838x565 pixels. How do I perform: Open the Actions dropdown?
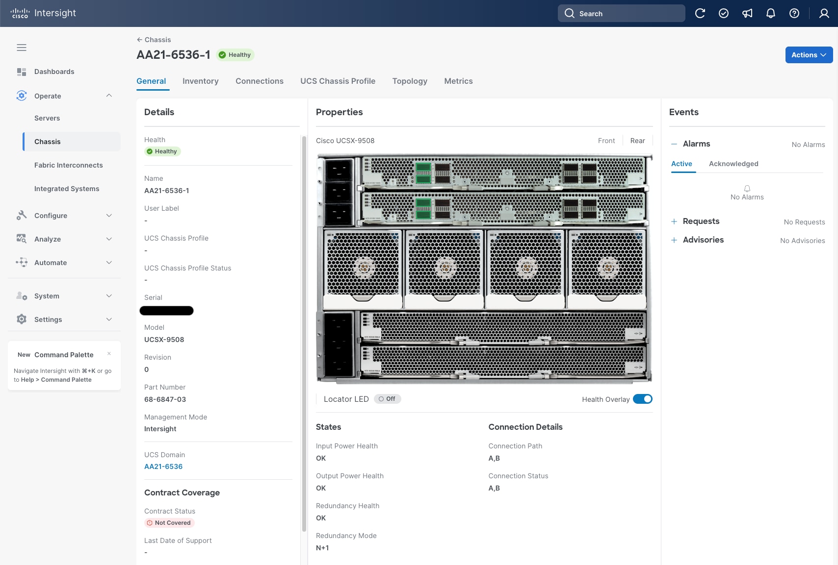[808, 55]
